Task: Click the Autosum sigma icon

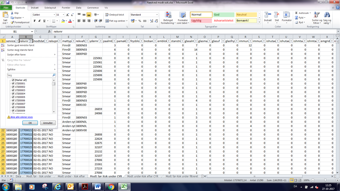Action: point(297,13)
